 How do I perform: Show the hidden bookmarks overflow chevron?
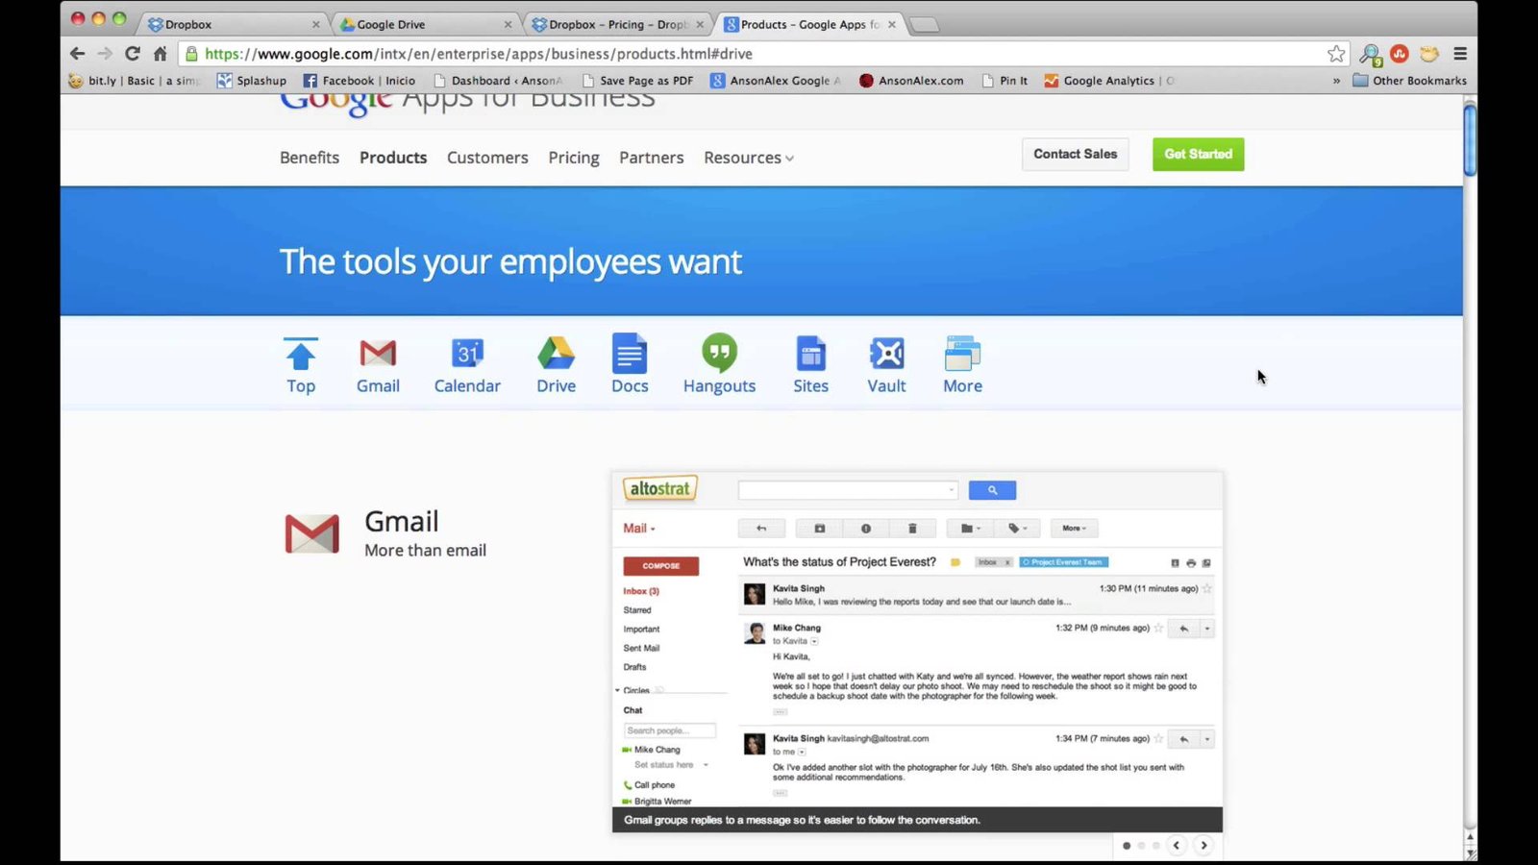(1336, 81)
